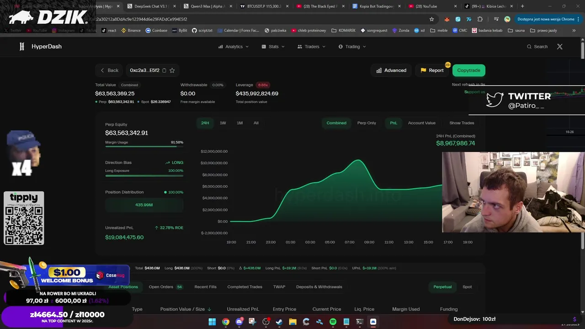Click the green Copytrade button
Viewport: 585px width, 329px height.
click(469, 70)
